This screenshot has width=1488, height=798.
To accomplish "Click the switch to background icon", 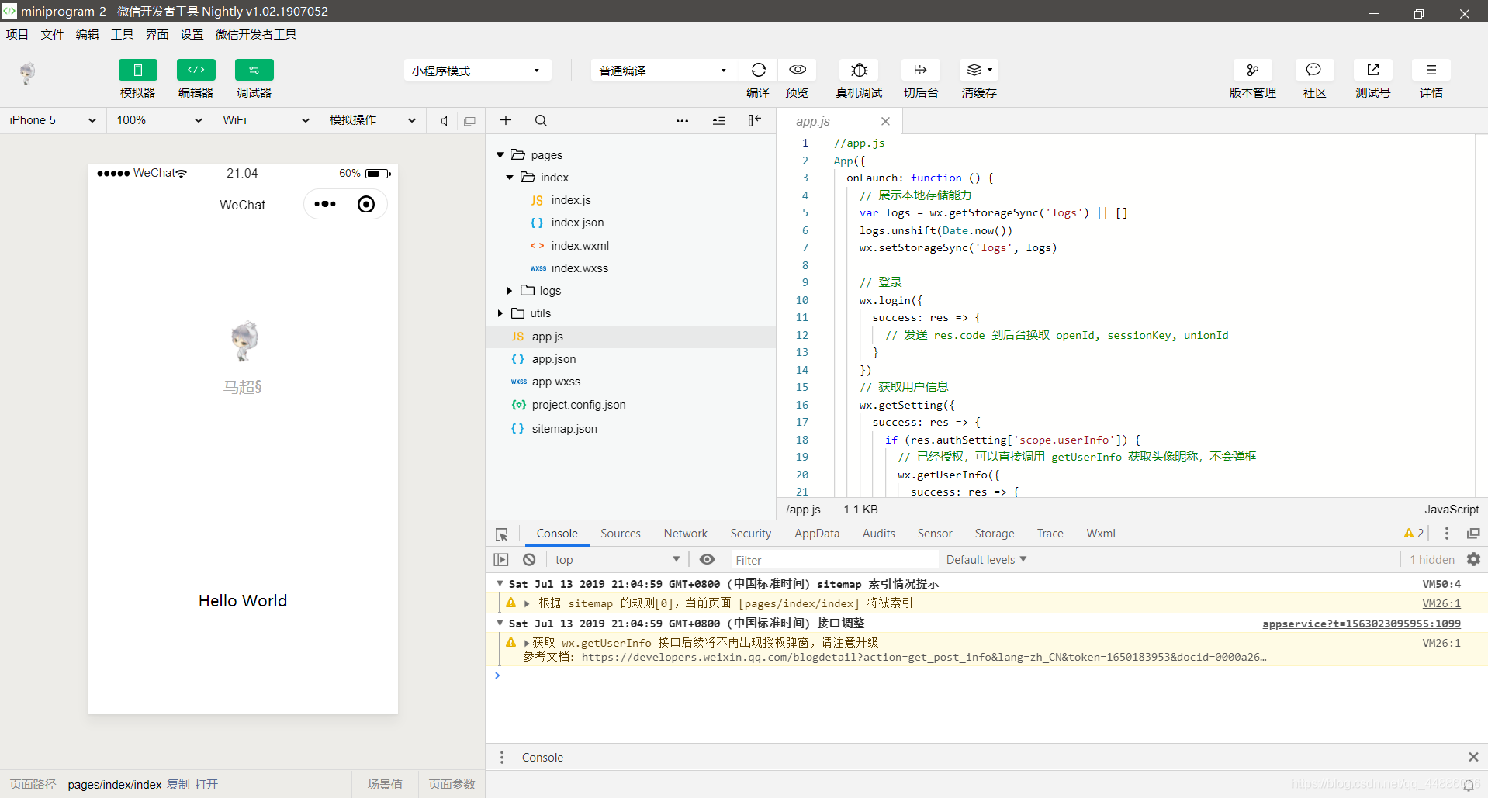I will [x=921, y=70].
